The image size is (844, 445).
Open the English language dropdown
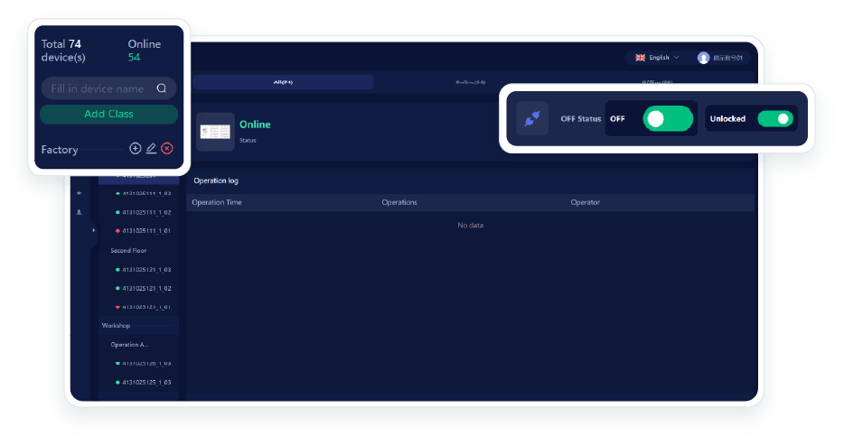coord(658,58)
